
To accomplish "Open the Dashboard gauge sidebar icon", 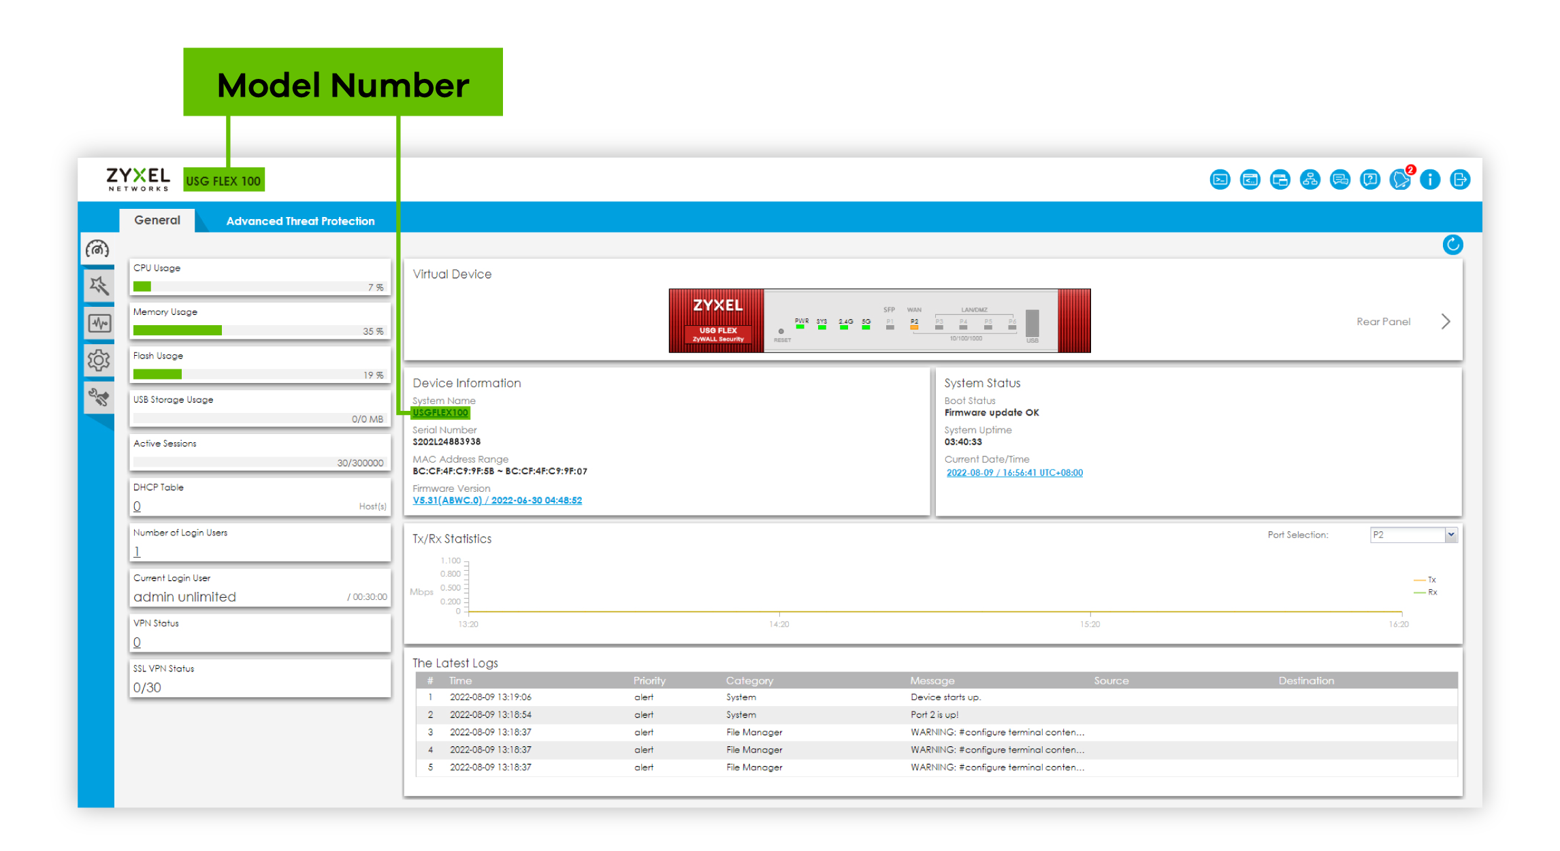I will click(x=97, y=249).
